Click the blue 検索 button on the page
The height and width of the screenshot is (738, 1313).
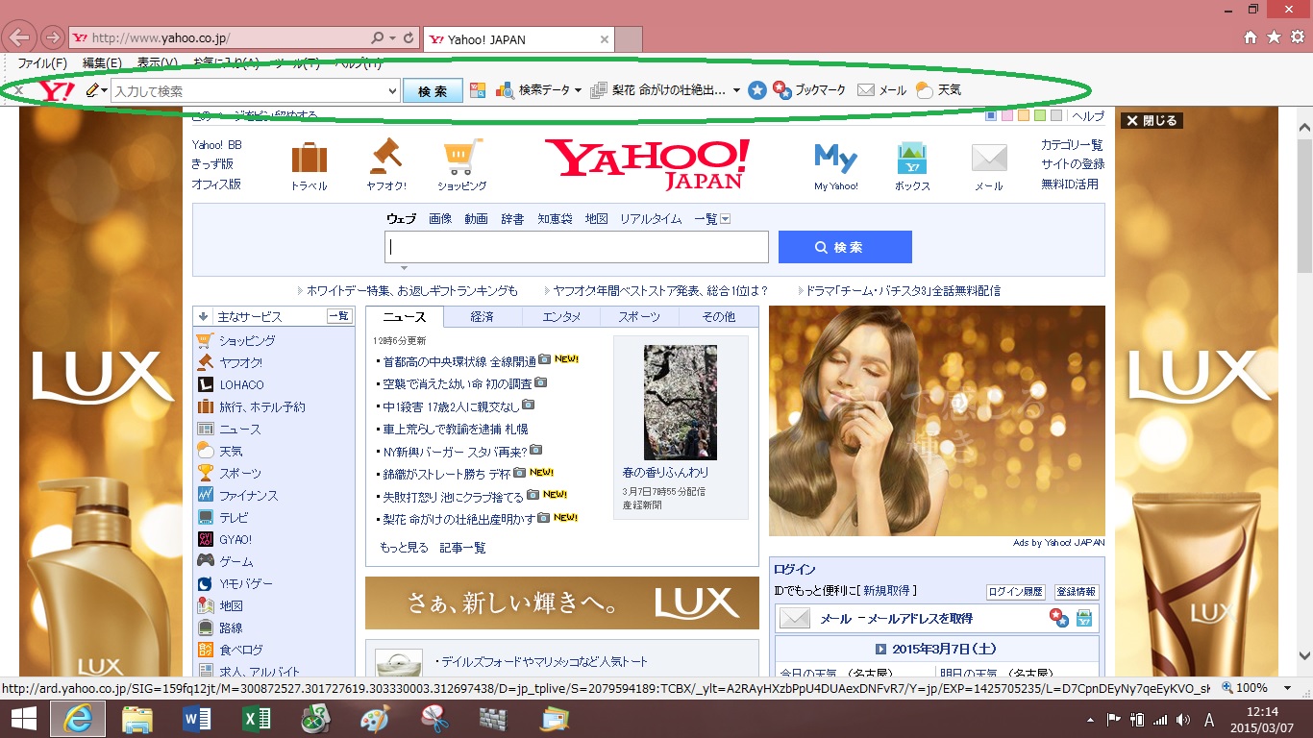(845, 247)
